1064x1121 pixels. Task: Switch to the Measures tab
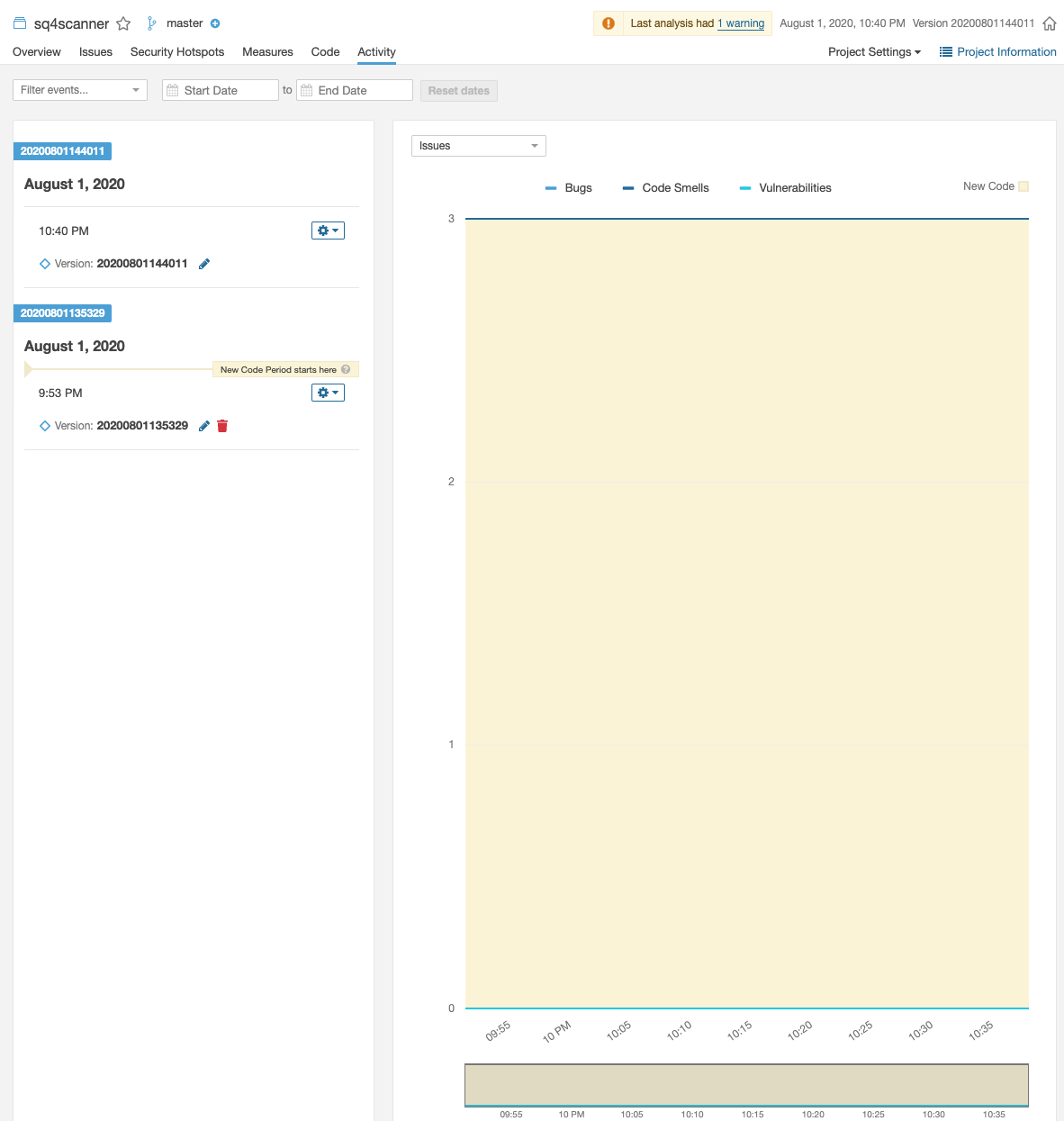click(x=267, y=52)
